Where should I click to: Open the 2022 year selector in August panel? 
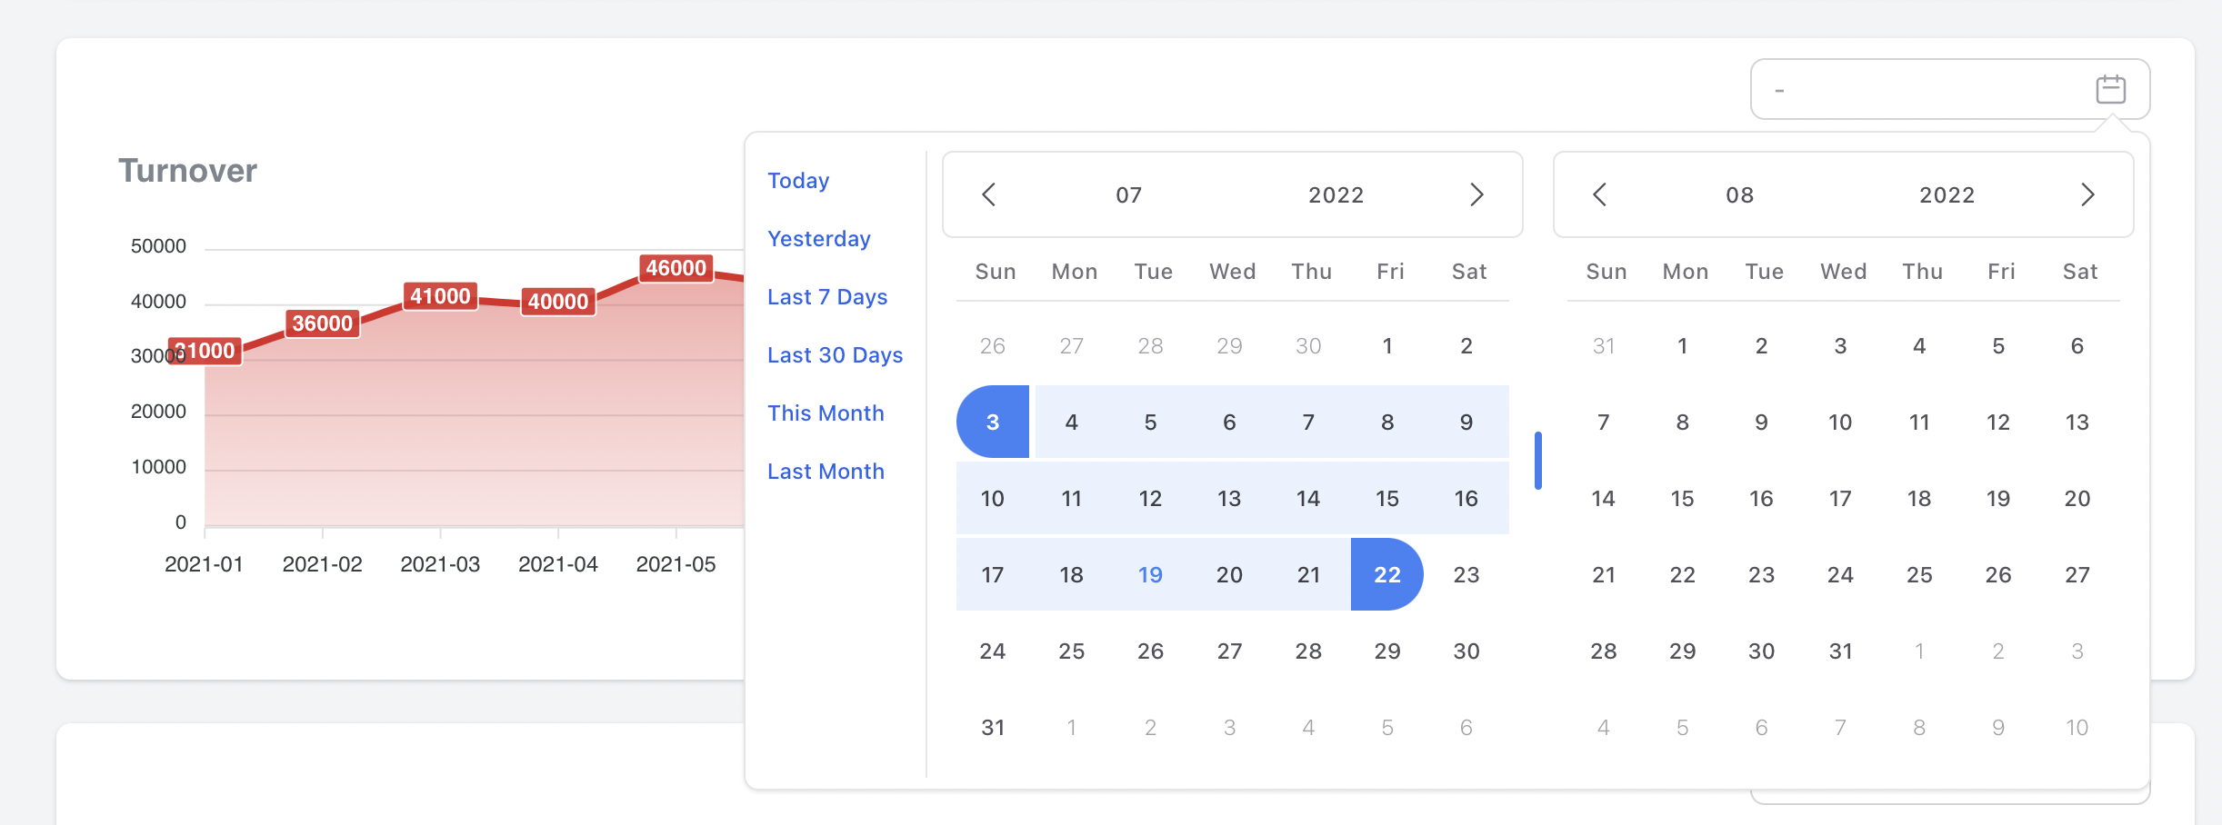1947,195
